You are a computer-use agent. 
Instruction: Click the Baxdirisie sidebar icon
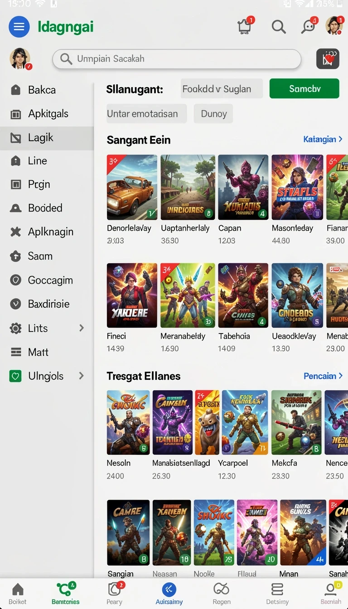pos(16,304)
